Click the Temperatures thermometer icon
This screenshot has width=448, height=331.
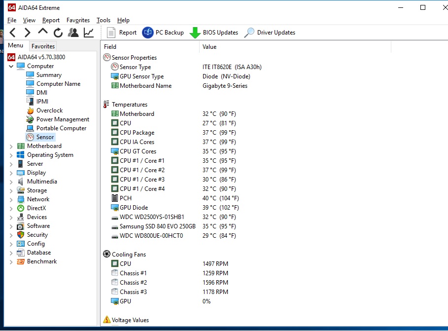(x=106, y=105)
